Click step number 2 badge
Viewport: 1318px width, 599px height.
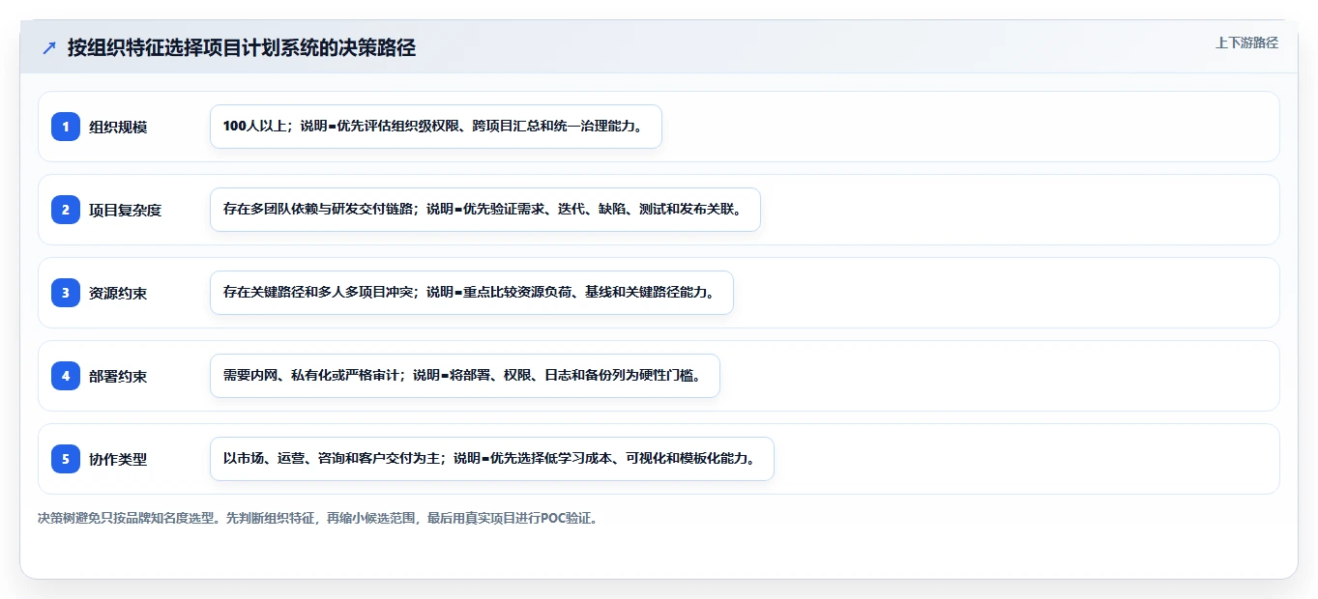coord(66,210)
